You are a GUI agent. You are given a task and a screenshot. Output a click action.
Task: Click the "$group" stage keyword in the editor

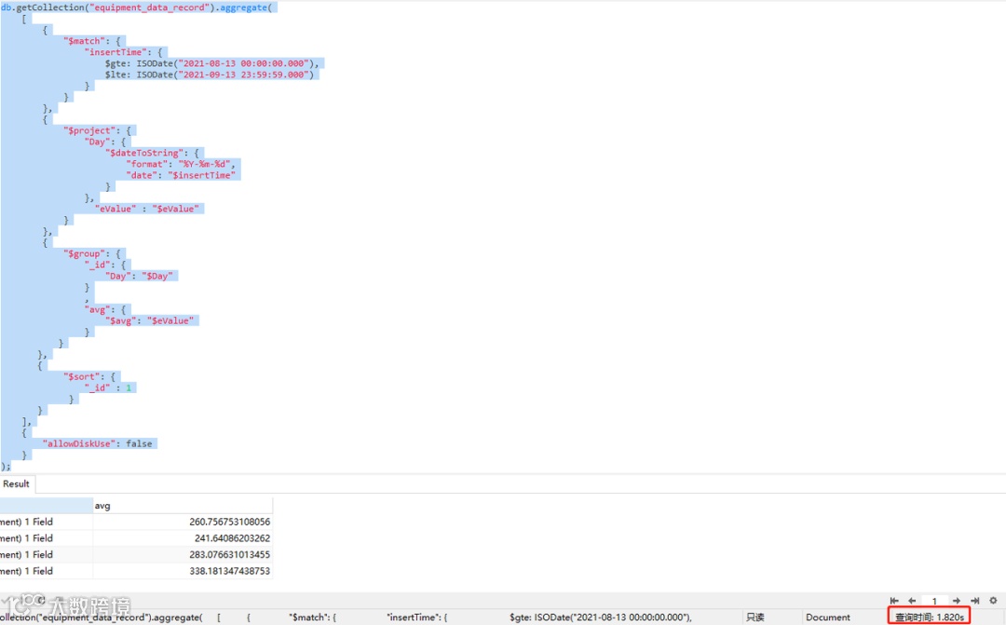point(85,253)
